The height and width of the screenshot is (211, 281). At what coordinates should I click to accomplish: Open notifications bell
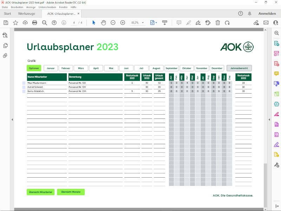pyautogui.click(x=249, y=13)
